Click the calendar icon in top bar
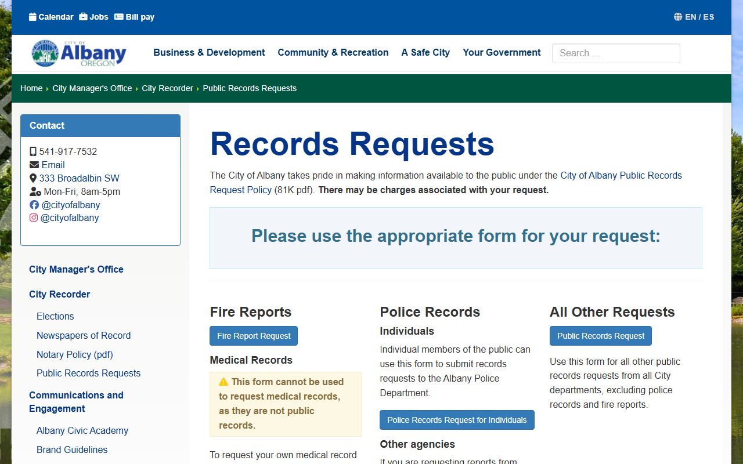The width and height of the screenshot is (743, 464). 33,17
